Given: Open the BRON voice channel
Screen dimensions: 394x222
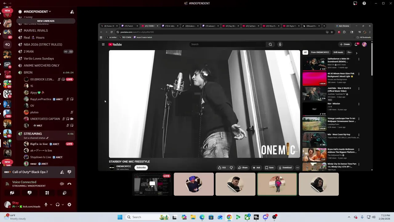Looking at the screenshot, I should [46, 72].
